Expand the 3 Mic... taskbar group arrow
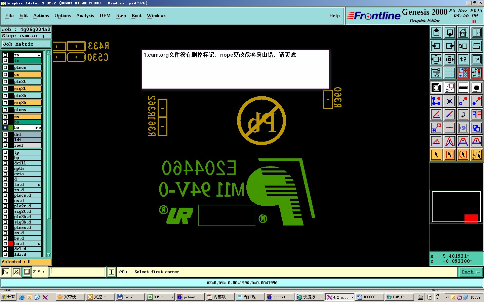Image resolution: width=484 pixels, height=302 pixels. [x=172, y=297]
